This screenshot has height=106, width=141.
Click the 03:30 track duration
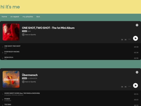click(x=136, y=47)
